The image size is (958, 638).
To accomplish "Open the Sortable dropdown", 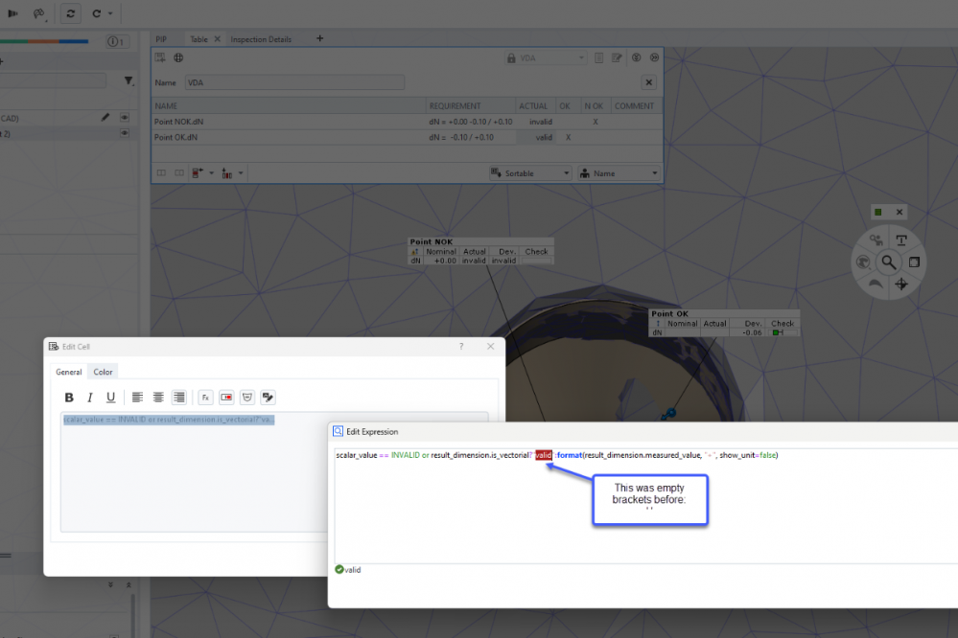I will pyautogui.click(x=529, y=173).
